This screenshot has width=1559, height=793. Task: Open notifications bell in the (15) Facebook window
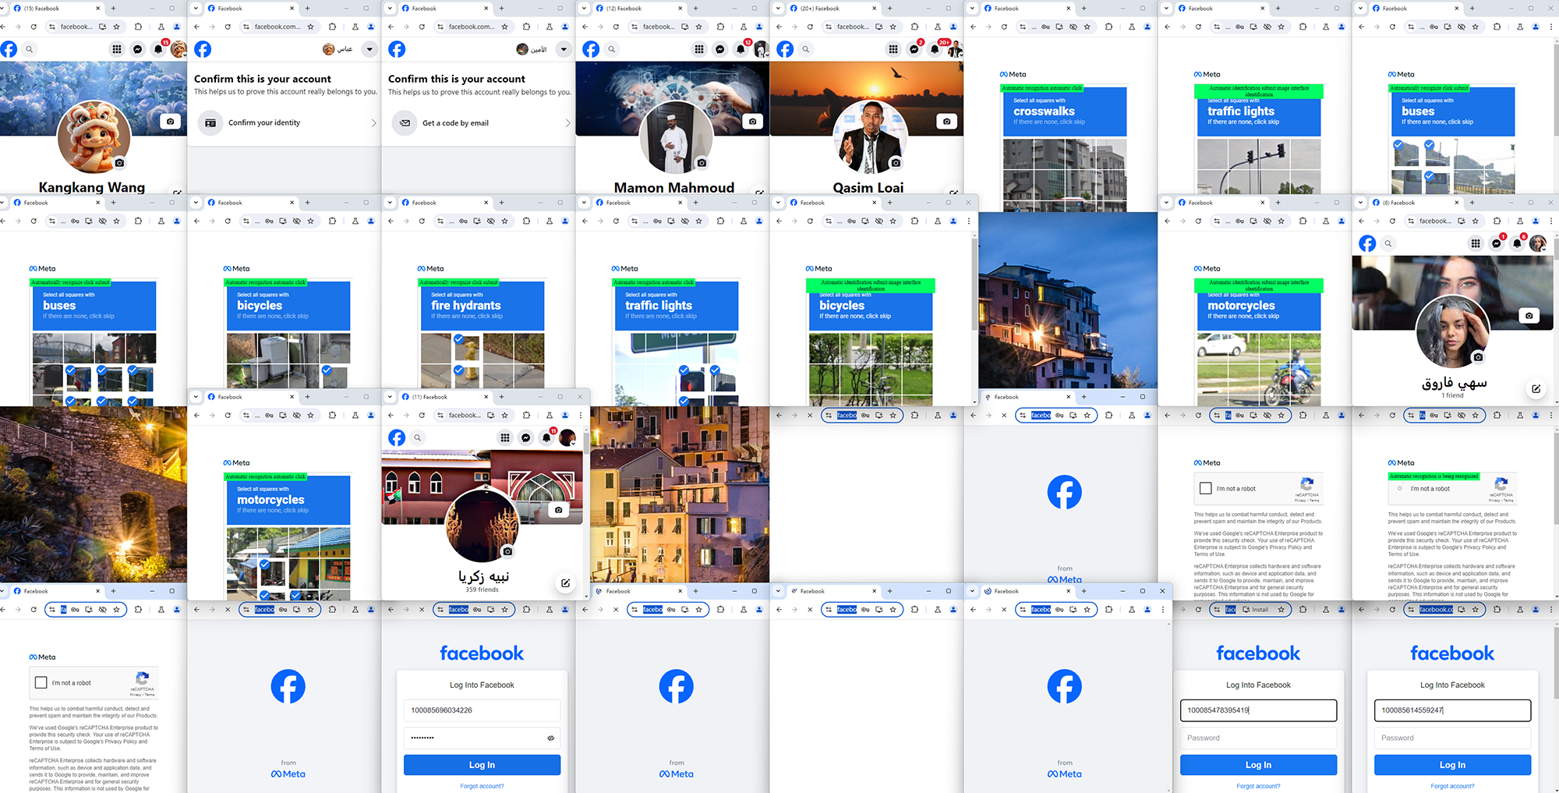point(158,49)
